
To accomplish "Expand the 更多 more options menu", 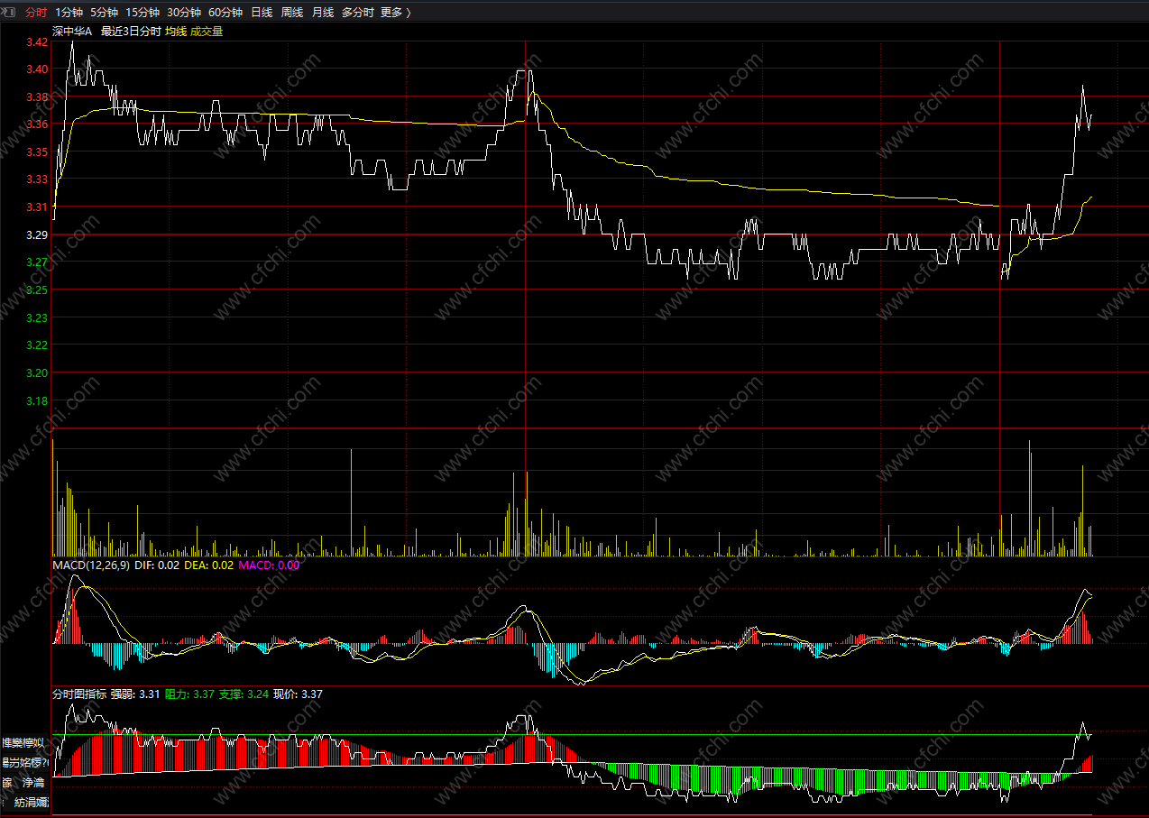I will [396, 13].
